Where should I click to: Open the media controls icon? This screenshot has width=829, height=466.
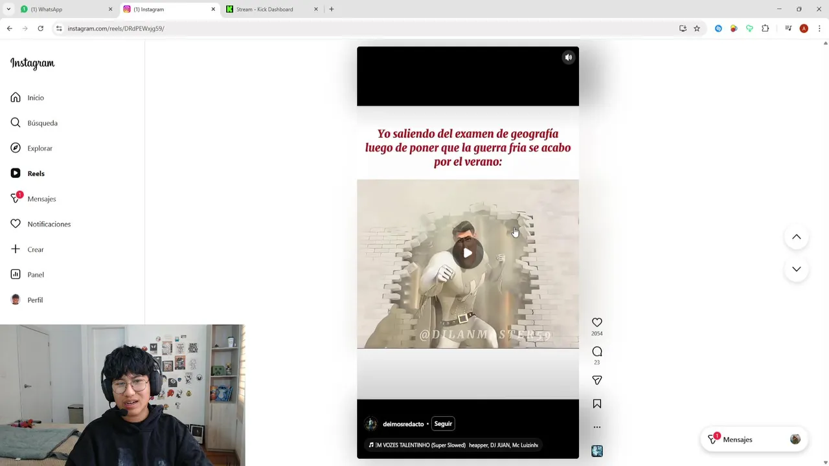788,28
